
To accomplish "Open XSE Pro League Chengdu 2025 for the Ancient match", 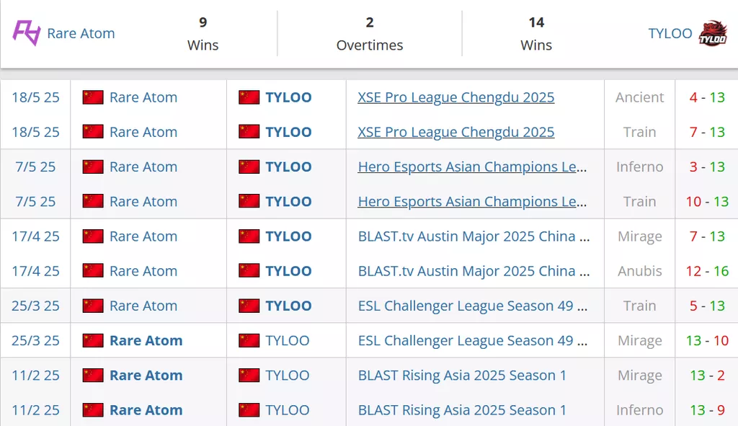I will coord(455,97).
